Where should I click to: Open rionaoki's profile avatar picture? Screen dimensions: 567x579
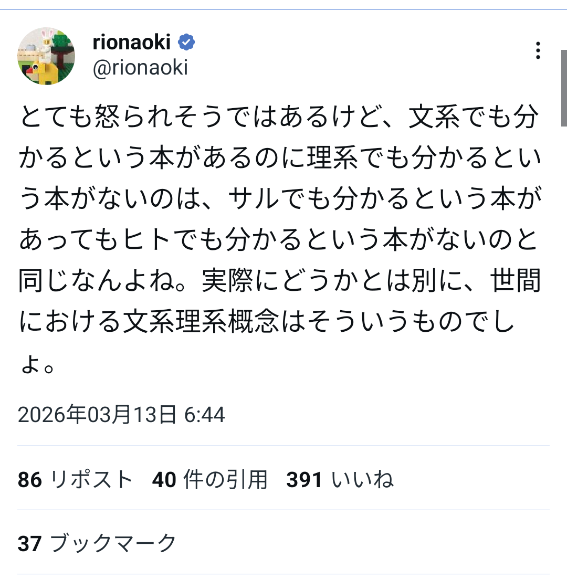[47, 56]
